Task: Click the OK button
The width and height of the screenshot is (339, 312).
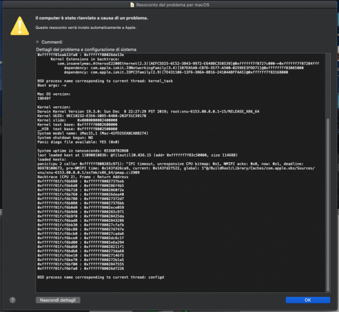Action: click(308, 300)
